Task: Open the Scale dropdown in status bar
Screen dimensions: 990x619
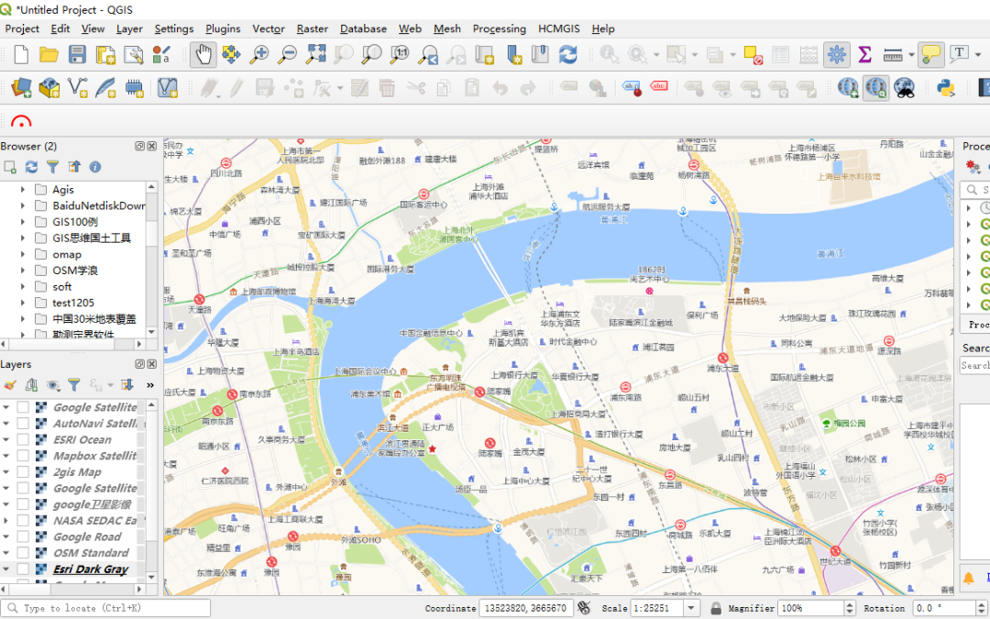Action: tap(692, 607)
